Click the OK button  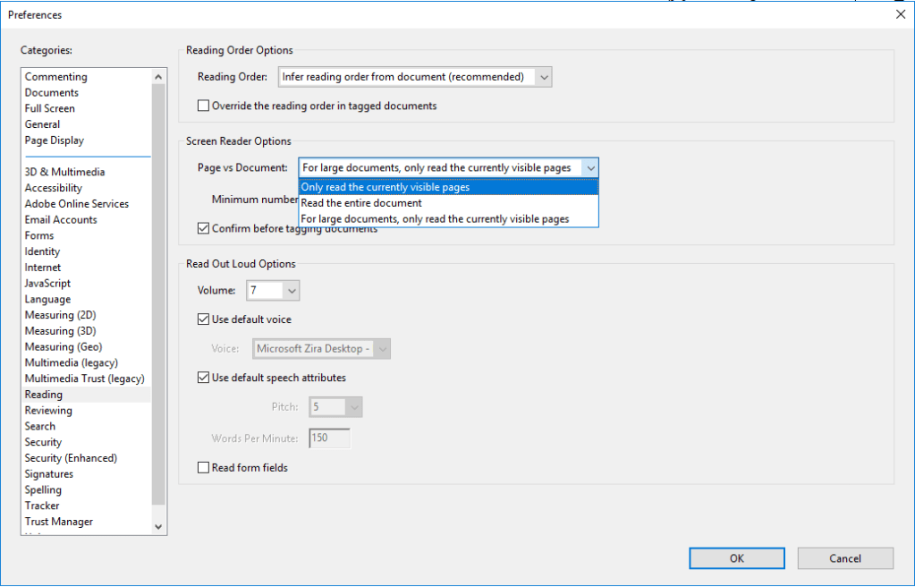pos(736,558)
